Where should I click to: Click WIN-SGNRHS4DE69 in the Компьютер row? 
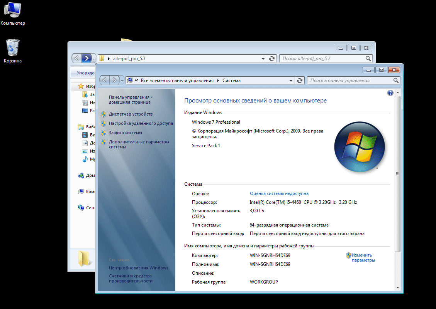(270, 255)
